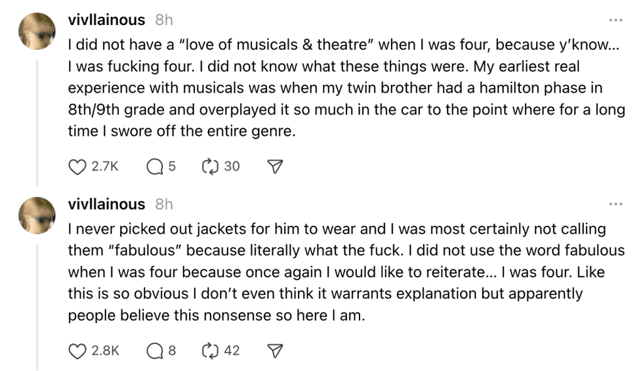This screenshot has height=371, width=643.
Task: Open vivllainous profile picture on first post
Action: click(x=37, y=31)
